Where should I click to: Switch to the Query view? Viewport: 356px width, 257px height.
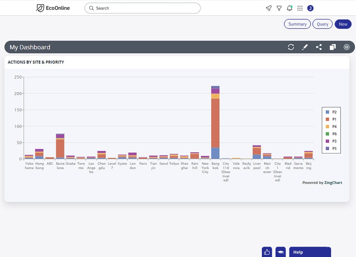click(x=322, y=24)
